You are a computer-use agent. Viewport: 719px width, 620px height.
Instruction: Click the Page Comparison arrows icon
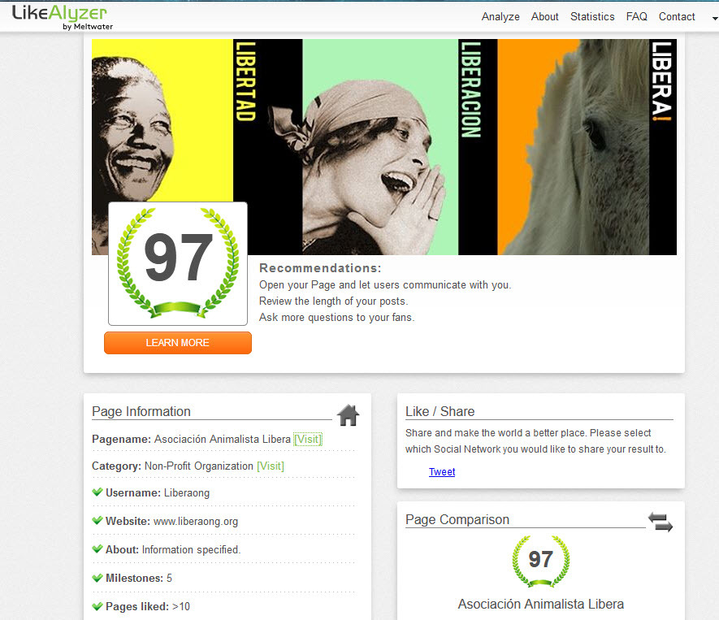coord(661,522)
